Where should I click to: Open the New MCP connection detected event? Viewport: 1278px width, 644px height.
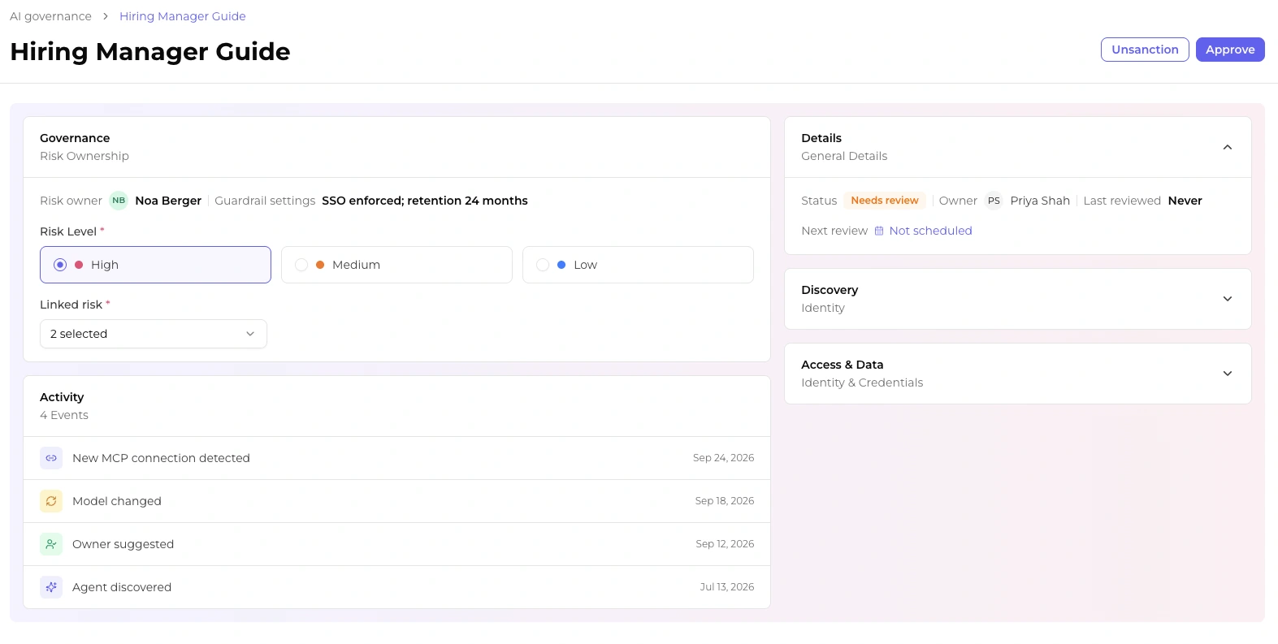396,458
